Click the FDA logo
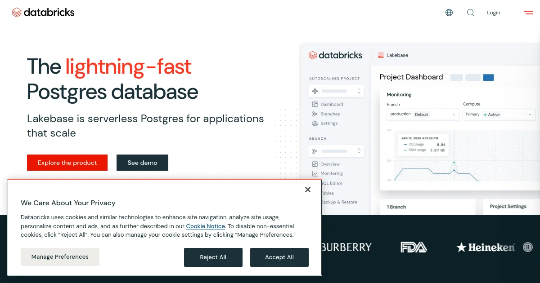The image size is (540, 283). click(x=414, y=247)
